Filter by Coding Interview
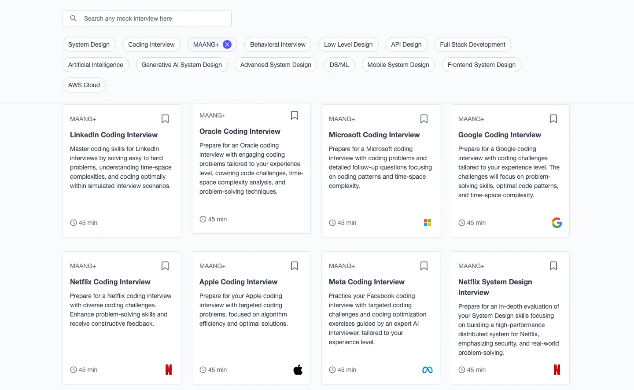634x390 pixels. [x=151, y=44]
